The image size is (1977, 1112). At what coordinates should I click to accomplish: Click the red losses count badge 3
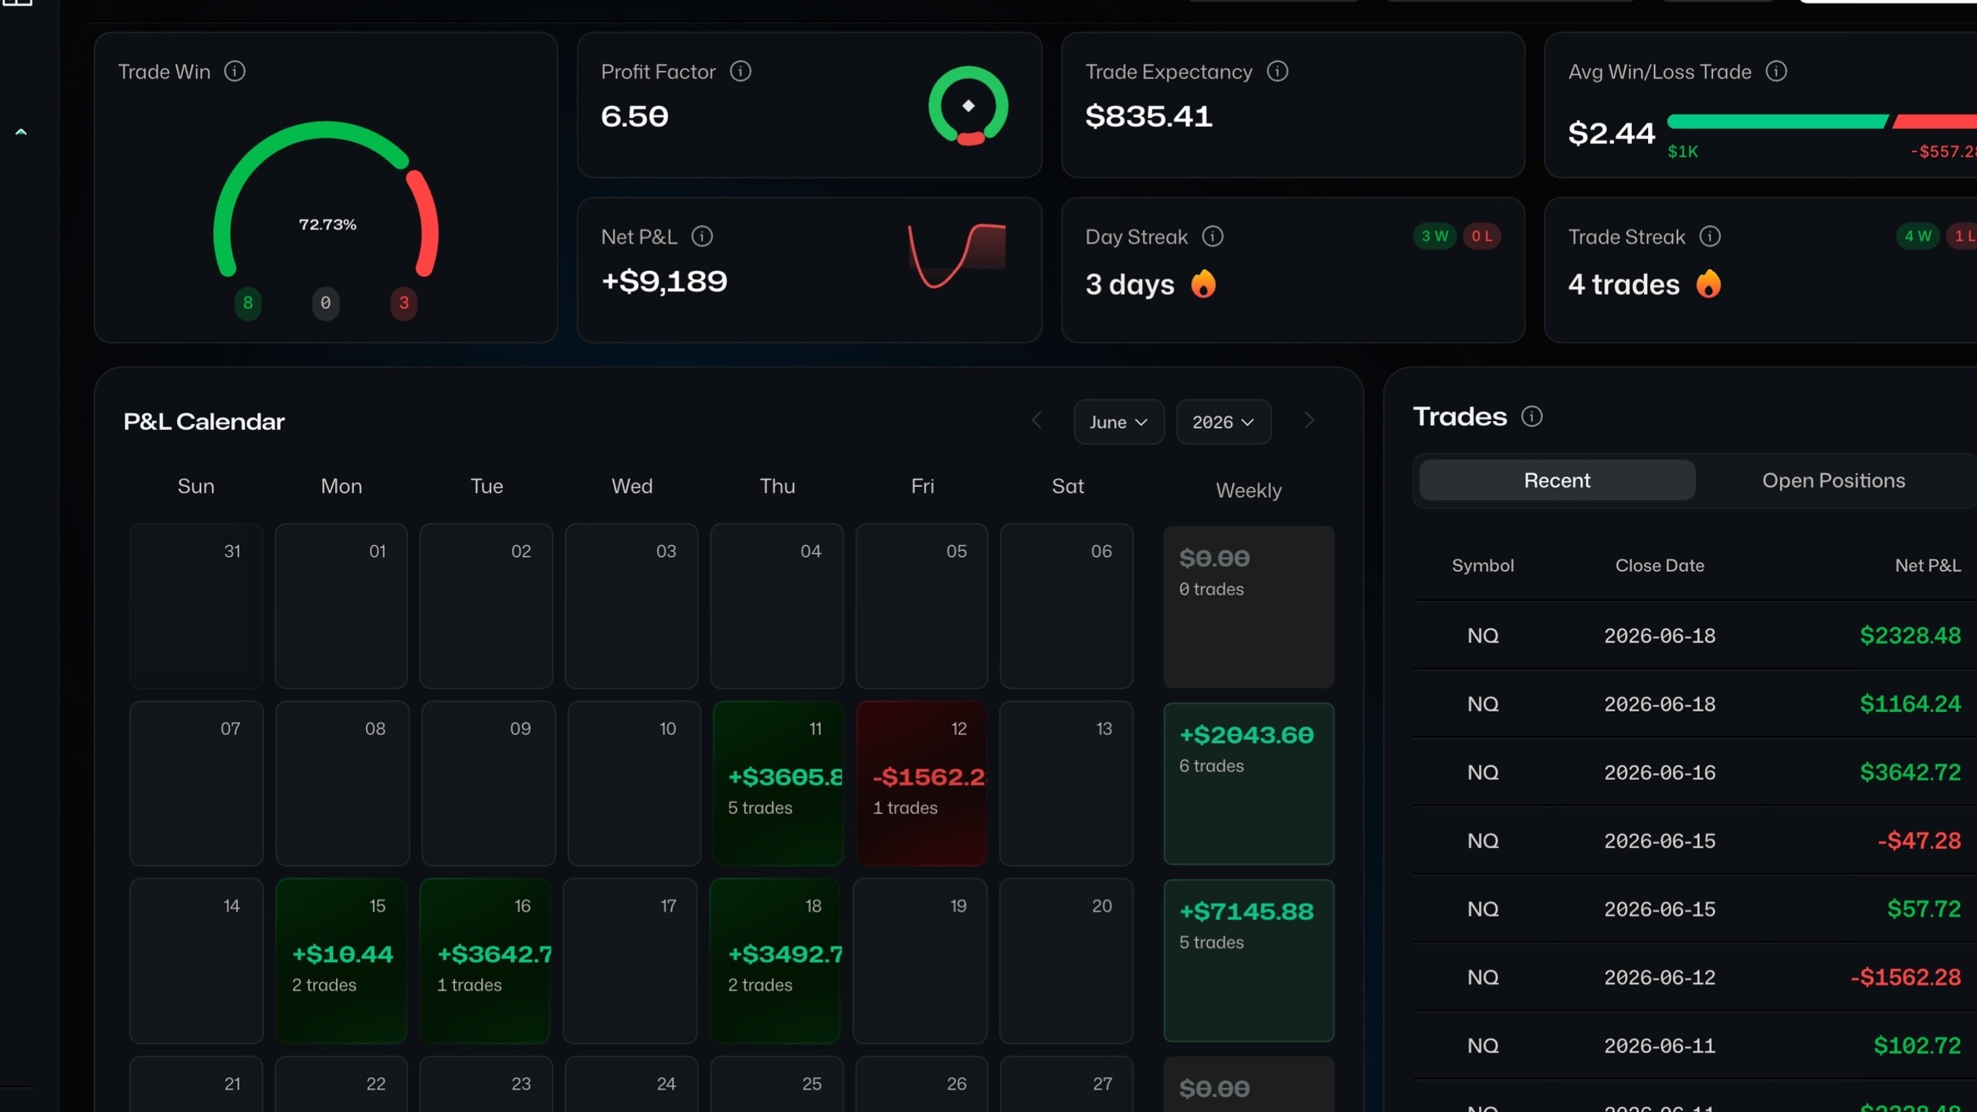[404, 303]
